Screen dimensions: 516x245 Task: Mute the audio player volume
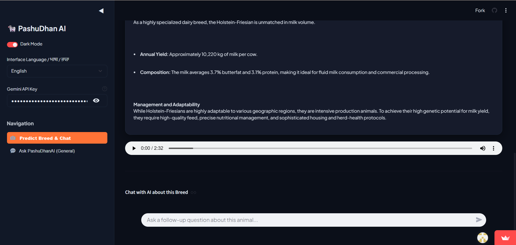483,148
